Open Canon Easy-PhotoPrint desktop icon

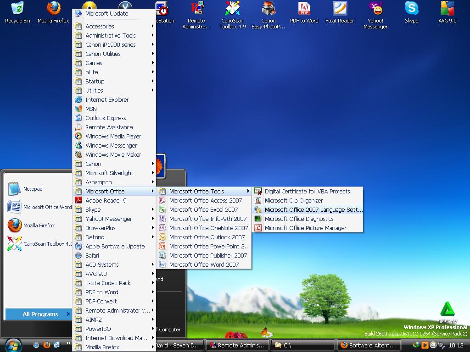(x=268, y=15)
